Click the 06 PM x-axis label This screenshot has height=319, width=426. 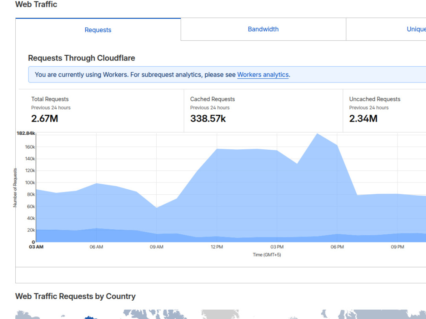point(337,247)
